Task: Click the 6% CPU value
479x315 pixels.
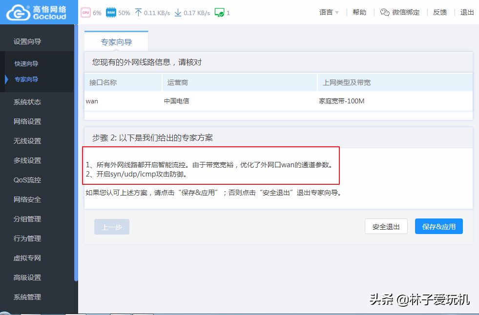Action: (x=97, y=13)
